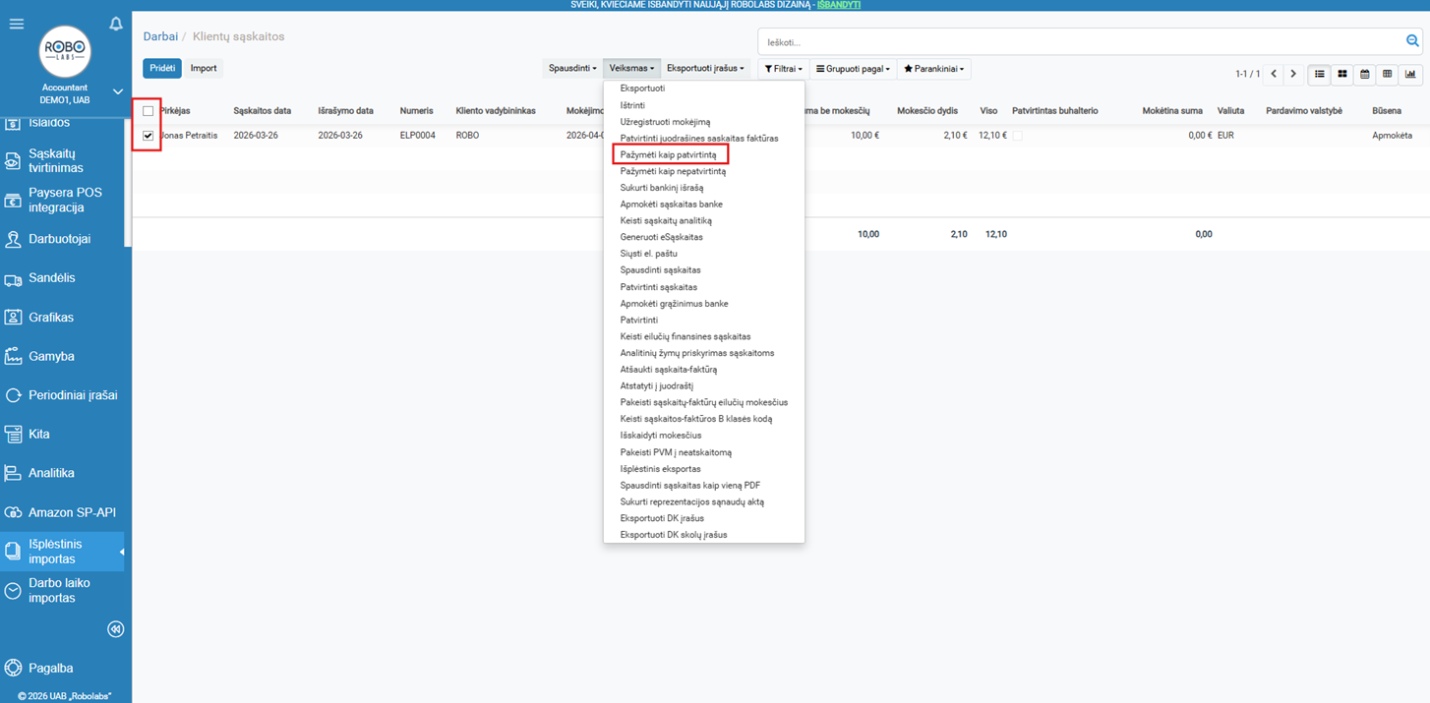The height and width of the screenshot is (703, 1430).
Task: Click the Import button
Action: [204, 69]
